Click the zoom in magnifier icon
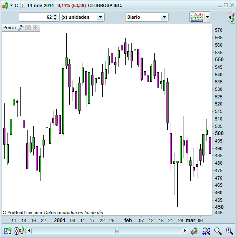The height and width of the screenshot is (238, 237). (x=229, y=231)
